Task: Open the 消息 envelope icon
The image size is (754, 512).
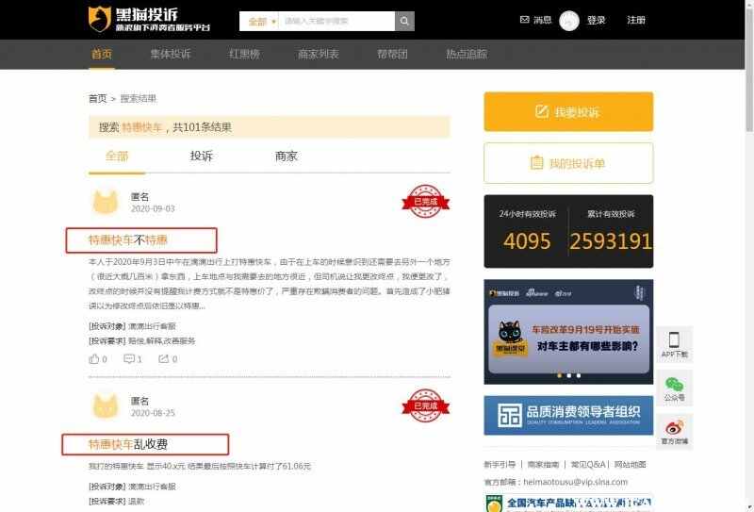Action: click(525, 20)
